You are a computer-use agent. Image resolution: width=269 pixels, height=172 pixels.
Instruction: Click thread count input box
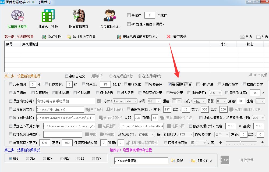(150, 15)
